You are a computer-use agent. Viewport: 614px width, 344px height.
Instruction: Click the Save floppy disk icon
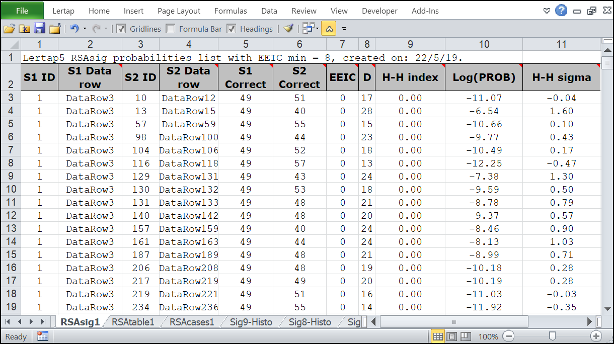click(x=39, y=29)
